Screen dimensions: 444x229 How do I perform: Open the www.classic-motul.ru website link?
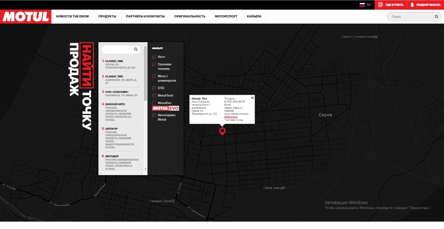tap(236, 114)
